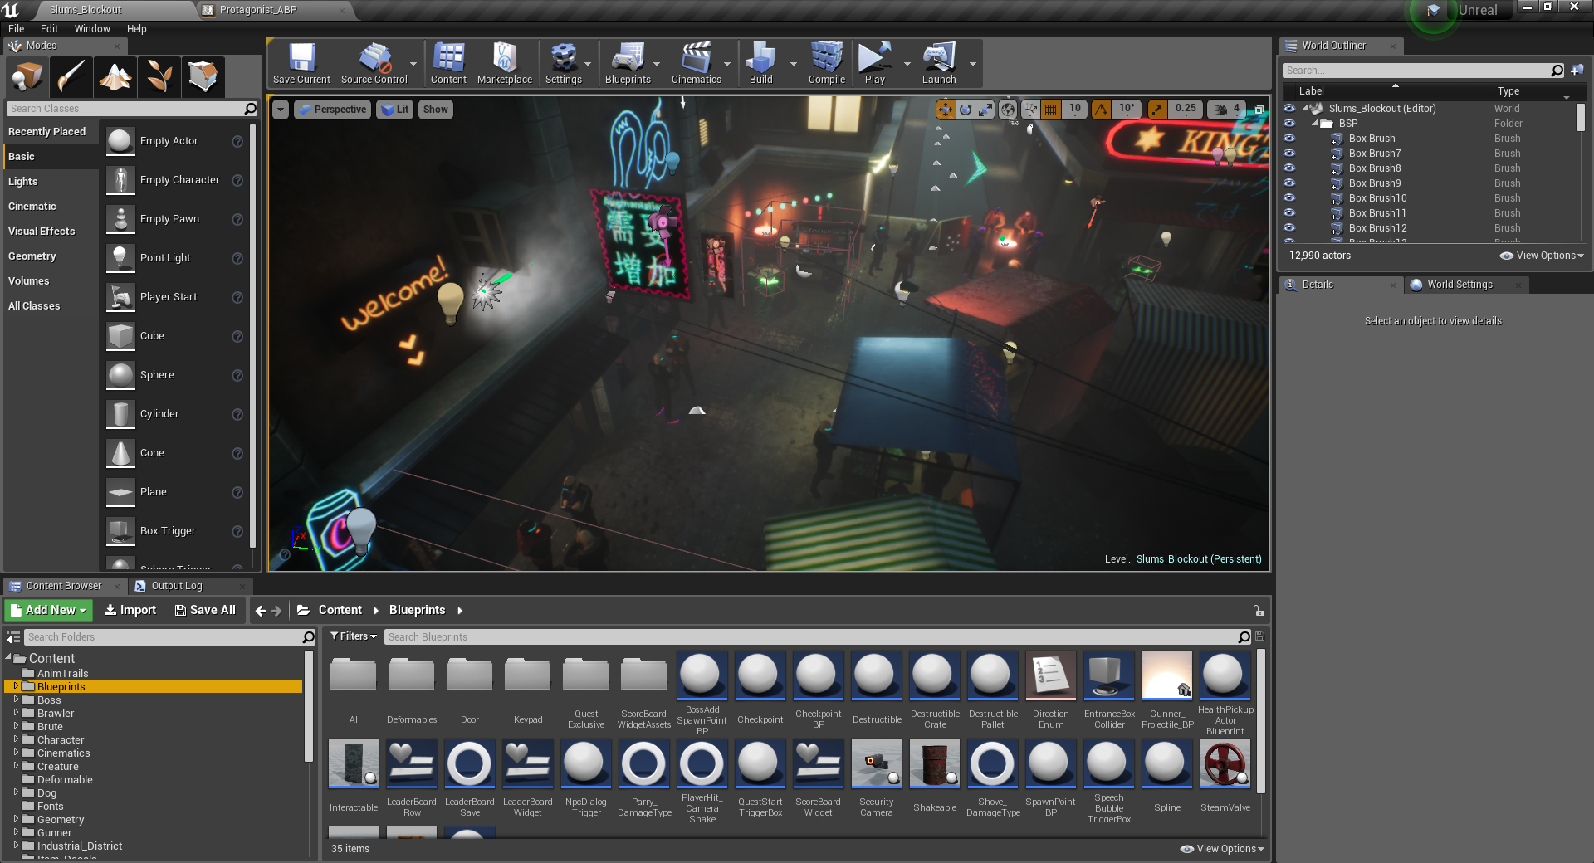This screenshot has width=1594, height=863.
Task: Click the Launch toolbar icon
Action: point(939,63)
